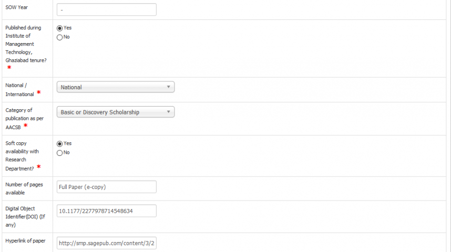Click the Digital Object Identifier label
This screenshot has height=252, width=451.
click(x=25, y=217)
